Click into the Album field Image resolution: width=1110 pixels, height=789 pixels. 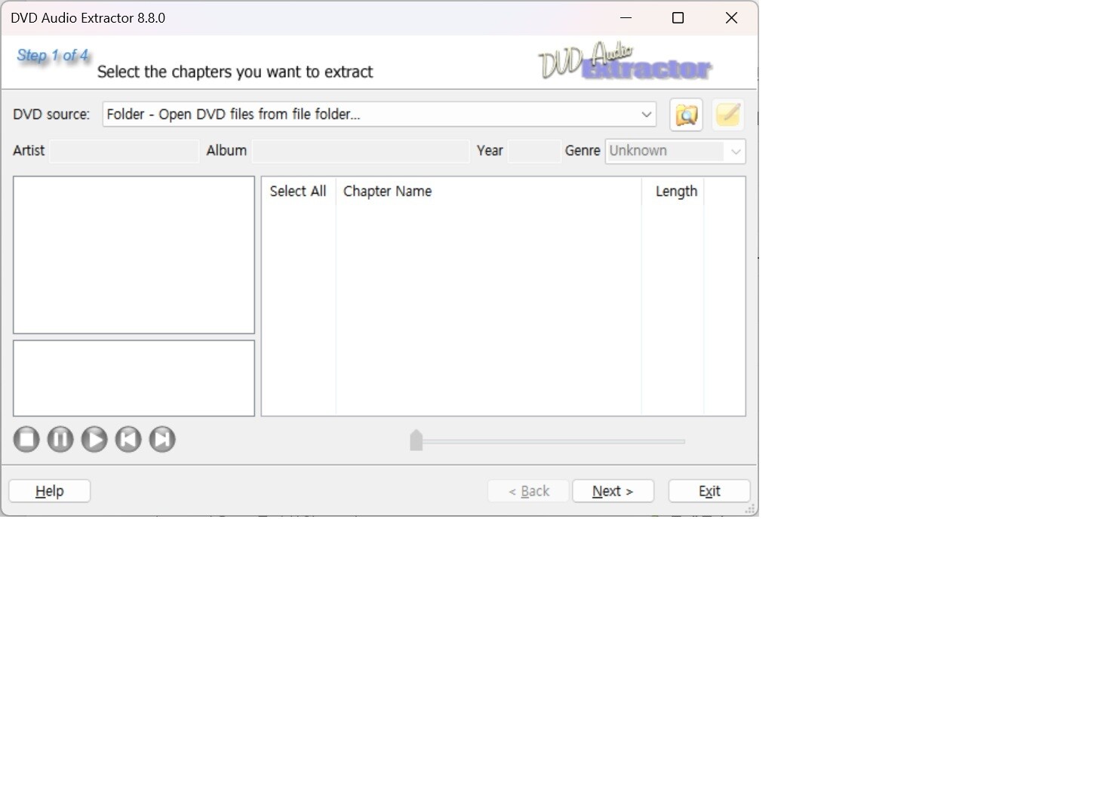pyautogui.click(x=361, y=151)
